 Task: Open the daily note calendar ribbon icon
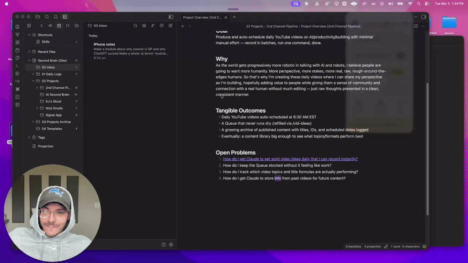[18, 50]
